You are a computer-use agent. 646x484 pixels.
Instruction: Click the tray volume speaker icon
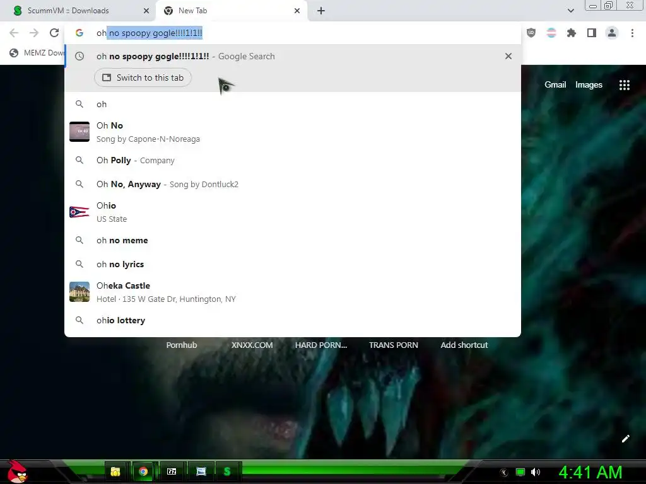(536, 472)
